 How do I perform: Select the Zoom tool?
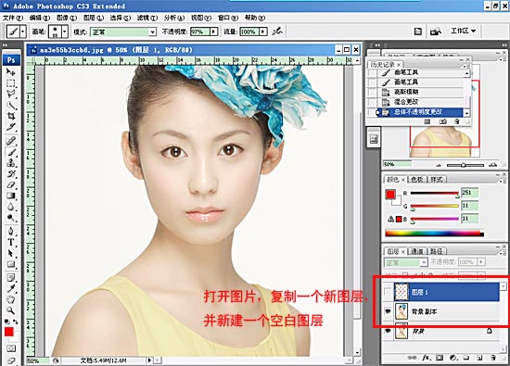pyautogui.click(x=11, y=310)
